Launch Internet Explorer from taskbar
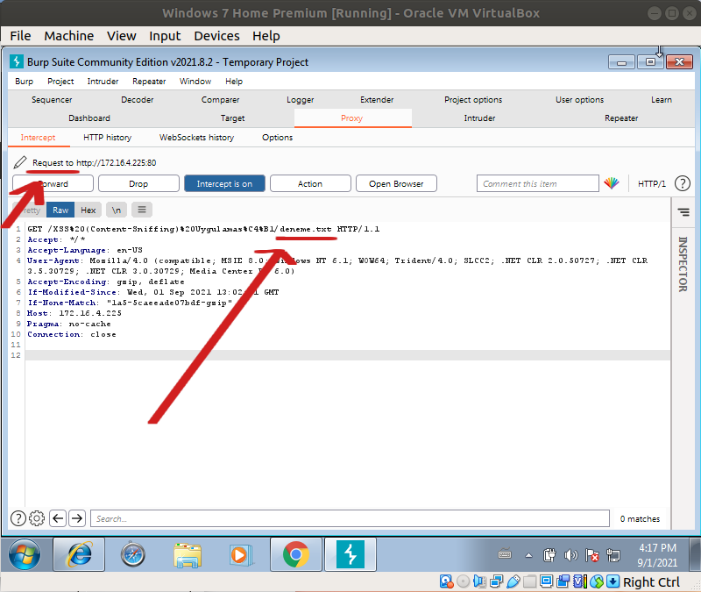The height and width of the screenshot is (592, 701). (79, 555)
